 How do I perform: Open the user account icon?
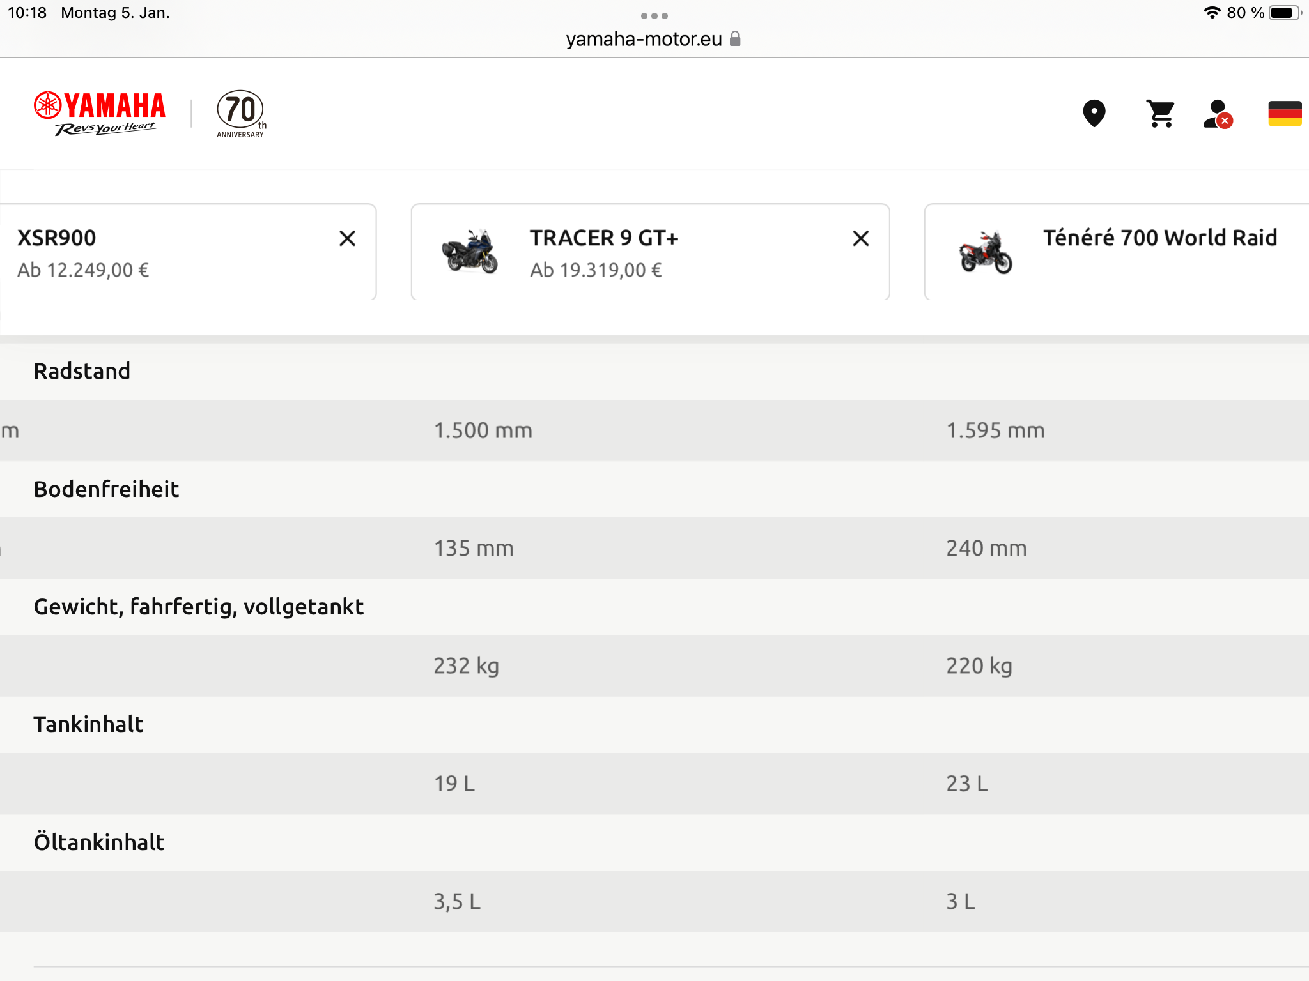tap(1218, 114)
